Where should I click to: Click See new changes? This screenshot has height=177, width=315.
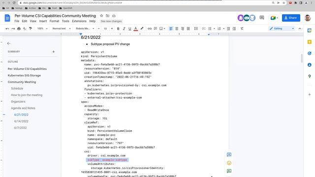111,21
